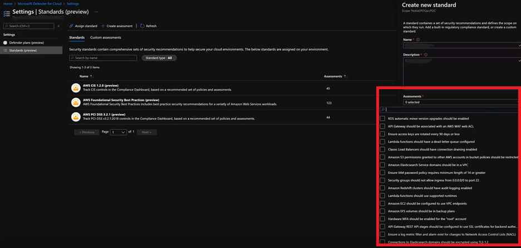521x248 pixels.
Task: Click the sidebar Search (Ctrl+/) field
Action: (x=28, y=26)
